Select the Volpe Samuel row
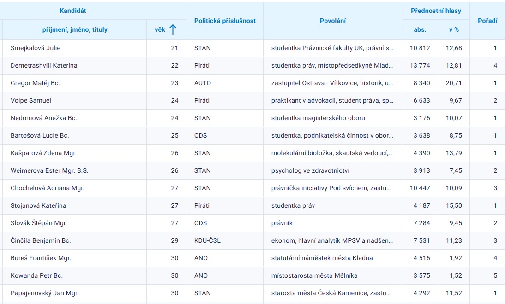Viewport: 505px width, 304px height. (x=31, y=100)
